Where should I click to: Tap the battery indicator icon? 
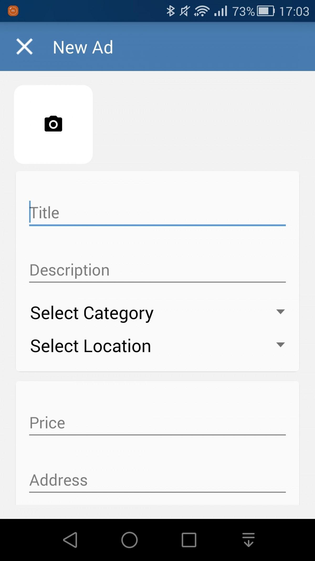[265, 11]
